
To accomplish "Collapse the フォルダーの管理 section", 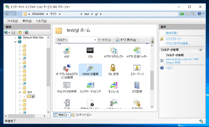I will click(200, 50).
